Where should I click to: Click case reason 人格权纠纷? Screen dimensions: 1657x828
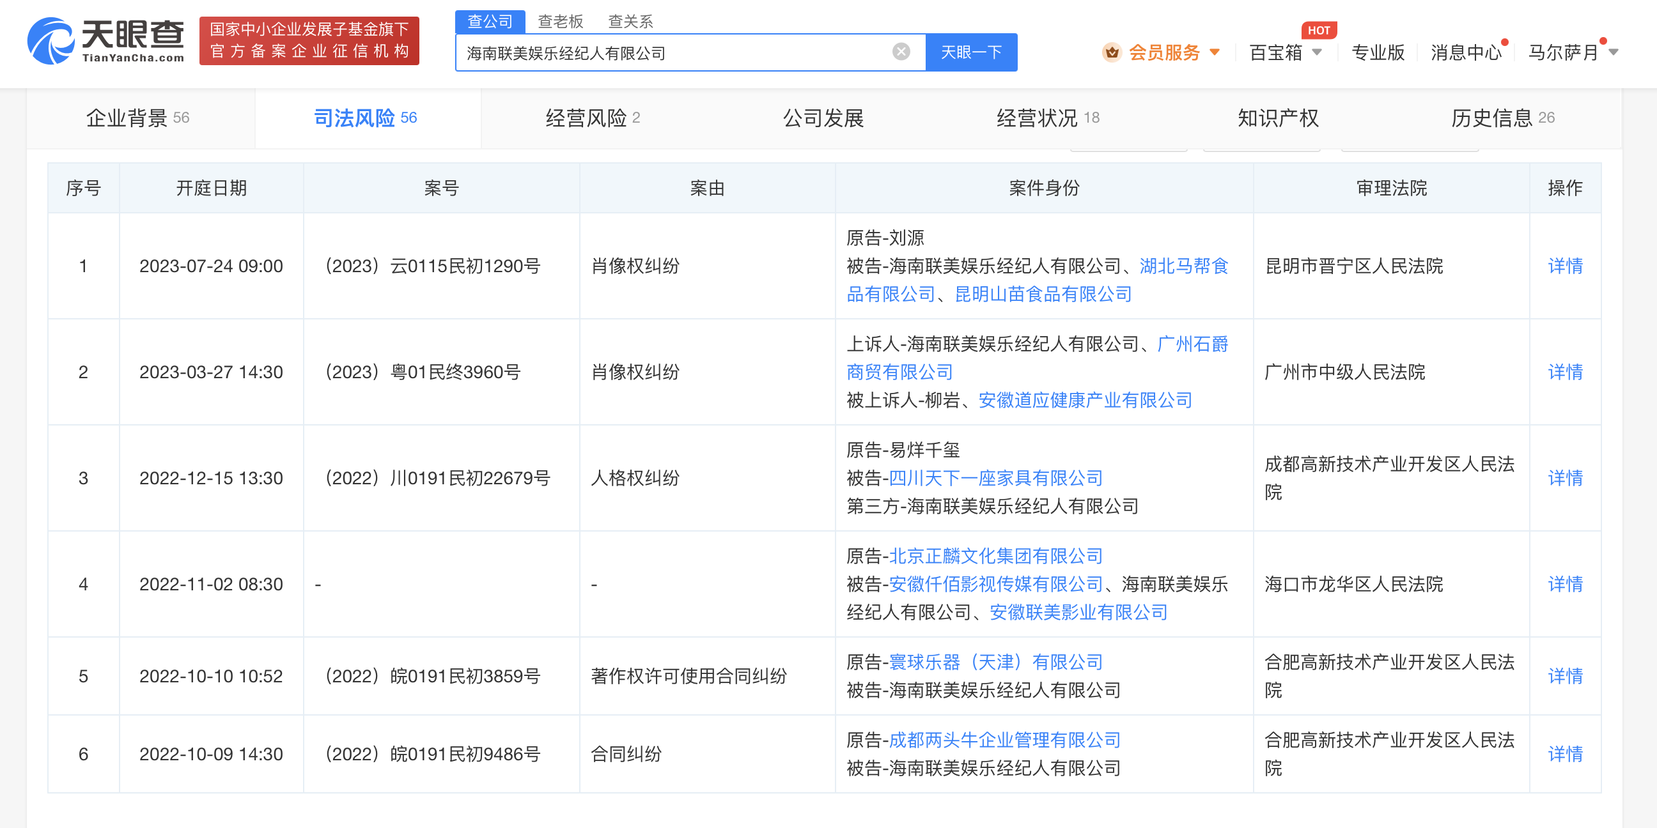pos(635,479)
